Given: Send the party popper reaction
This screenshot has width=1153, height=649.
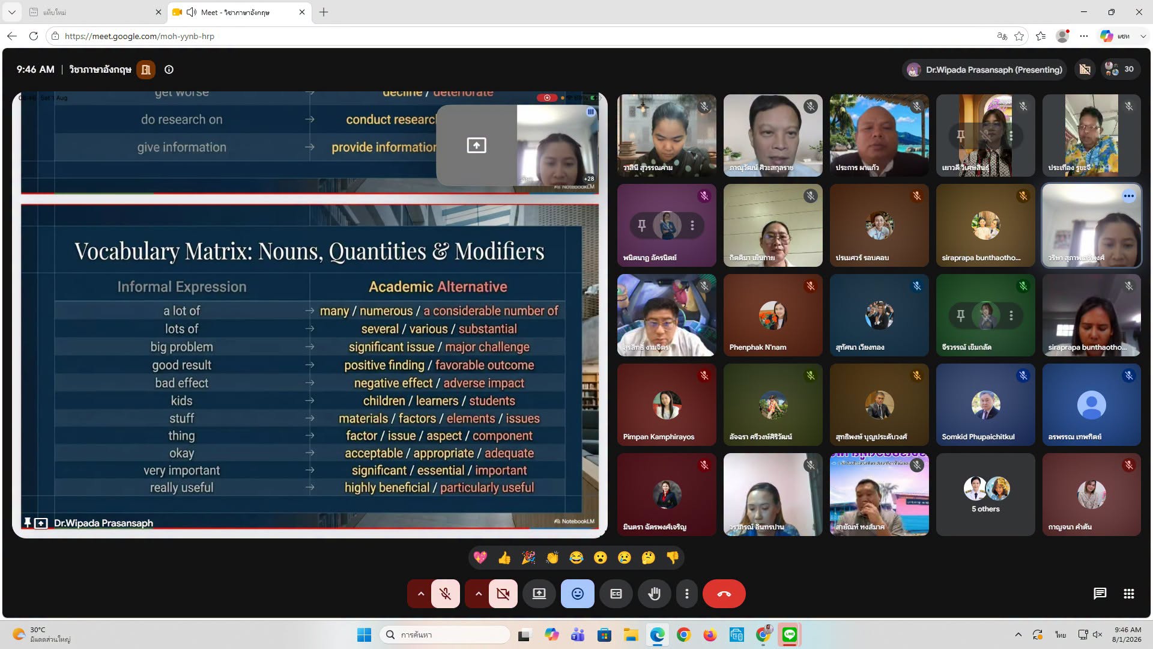Looking at the screenshot, I should pyautogui.click(x=528, y=558).
